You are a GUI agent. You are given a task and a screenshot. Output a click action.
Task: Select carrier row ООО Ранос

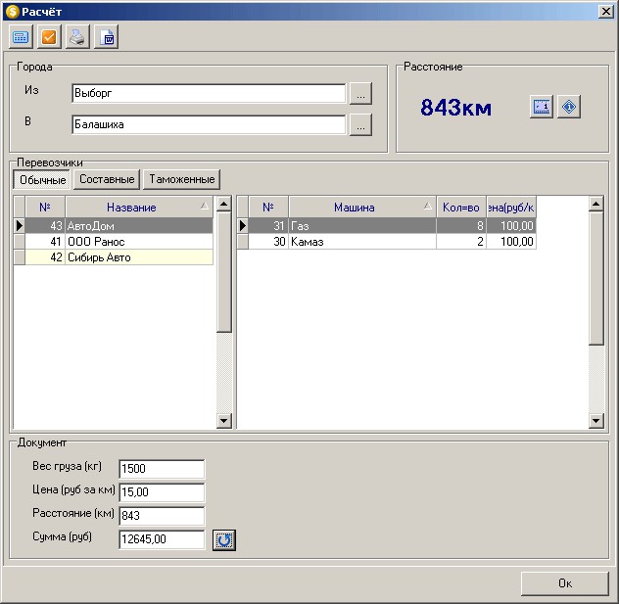click(114, 242)
